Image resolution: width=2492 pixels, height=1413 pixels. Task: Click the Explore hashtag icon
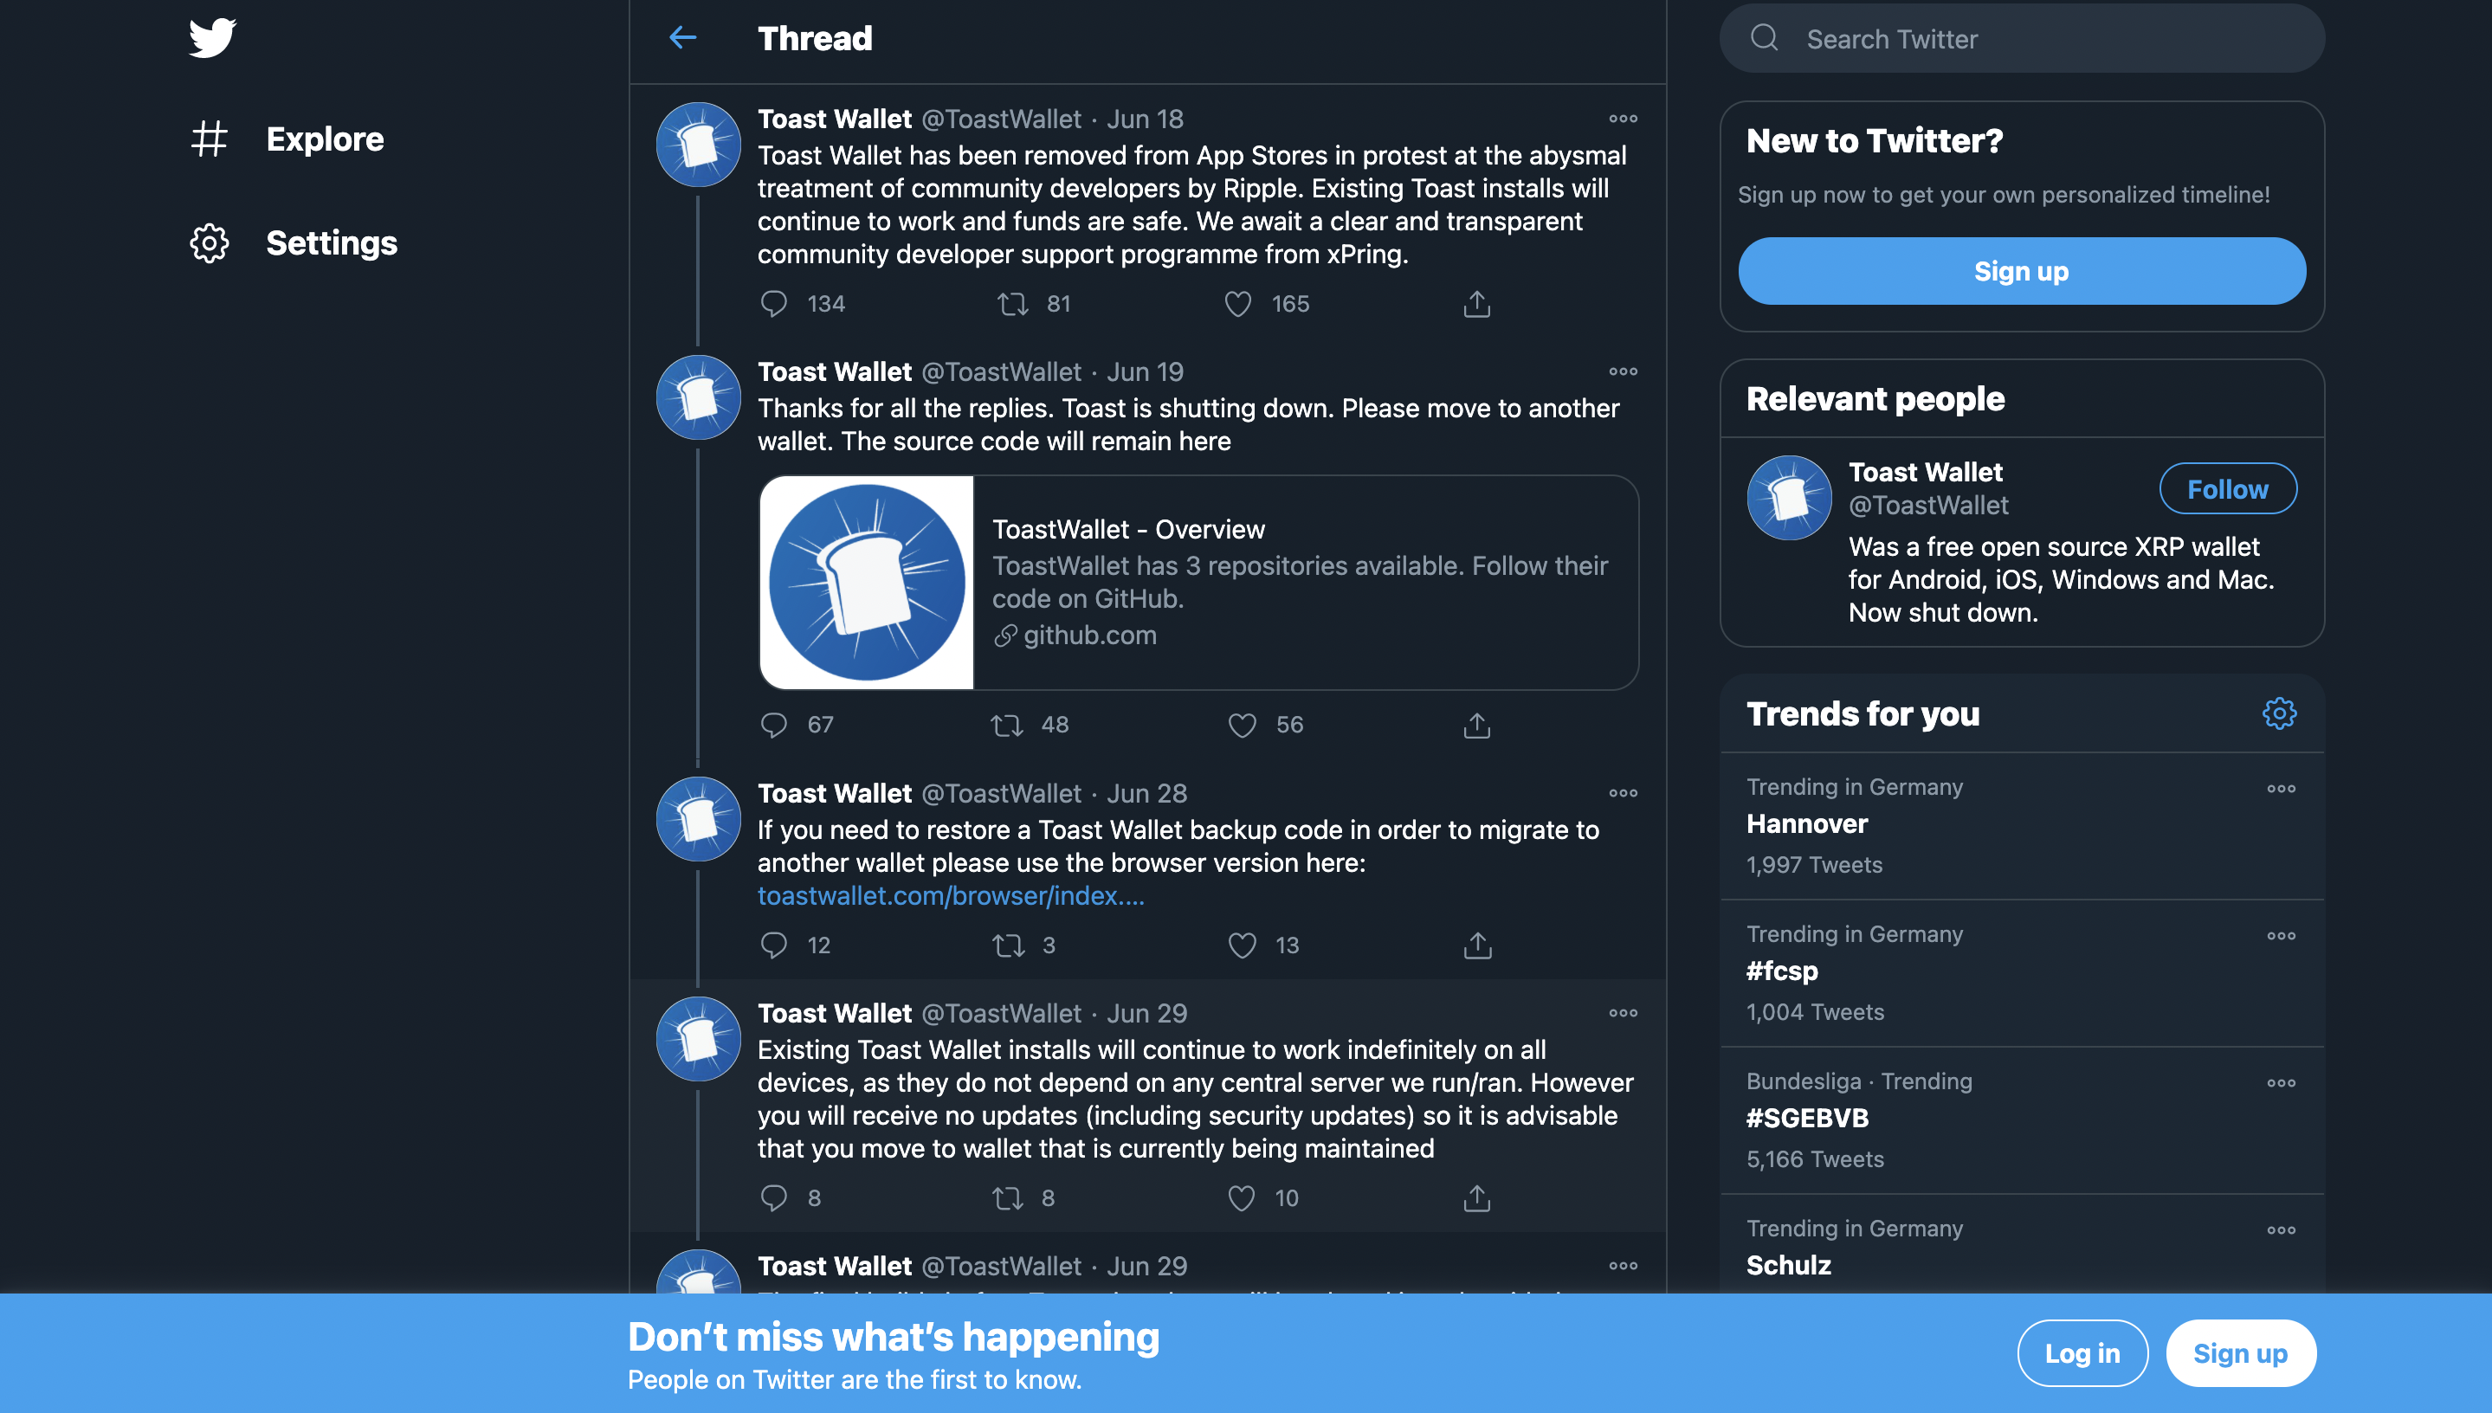click(x=210, y=137)
